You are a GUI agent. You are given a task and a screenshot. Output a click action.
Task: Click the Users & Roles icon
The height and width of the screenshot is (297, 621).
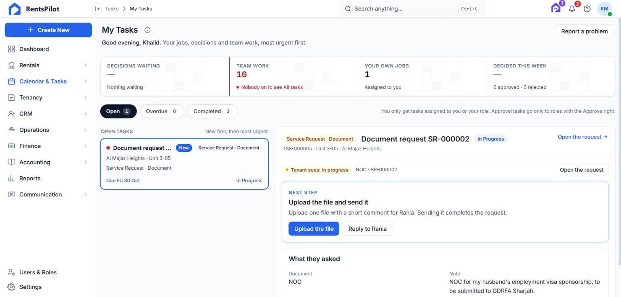coord(11,272)
